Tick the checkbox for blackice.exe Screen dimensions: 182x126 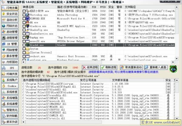click(24, 26)
